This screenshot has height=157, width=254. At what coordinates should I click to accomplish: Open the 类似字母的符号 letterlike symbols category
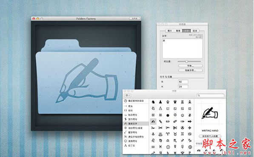(x=136, y=137)
